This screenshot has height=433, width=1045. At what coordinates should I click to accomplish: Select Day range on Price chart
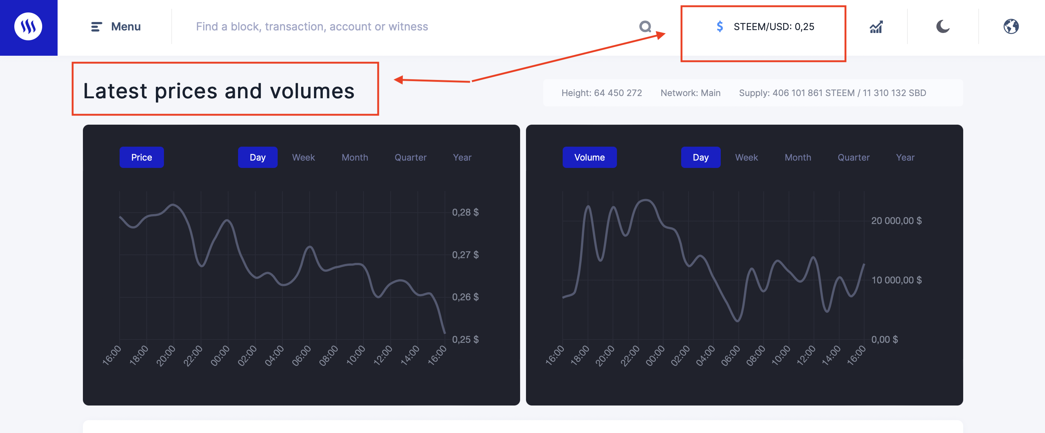pyautogui.click(x=257, y=157)
